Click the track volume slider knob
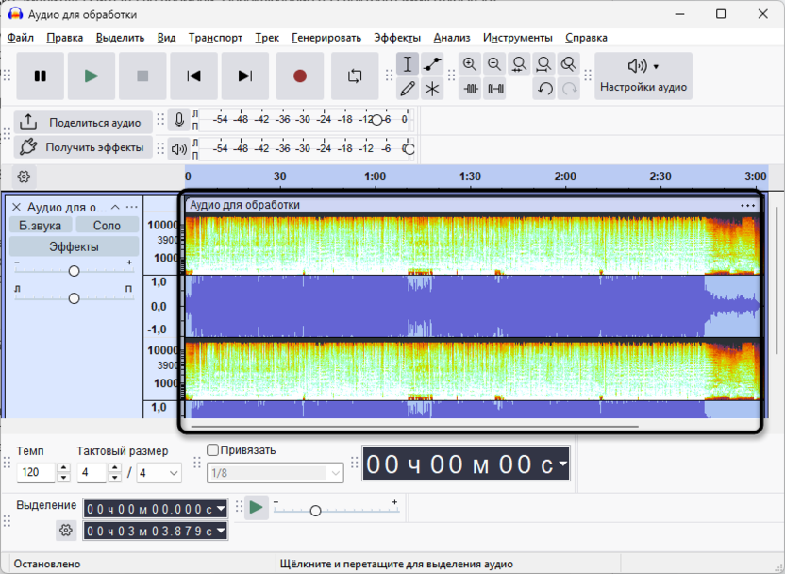This screenshot has height=574, width=785. [x=74, y=271]
